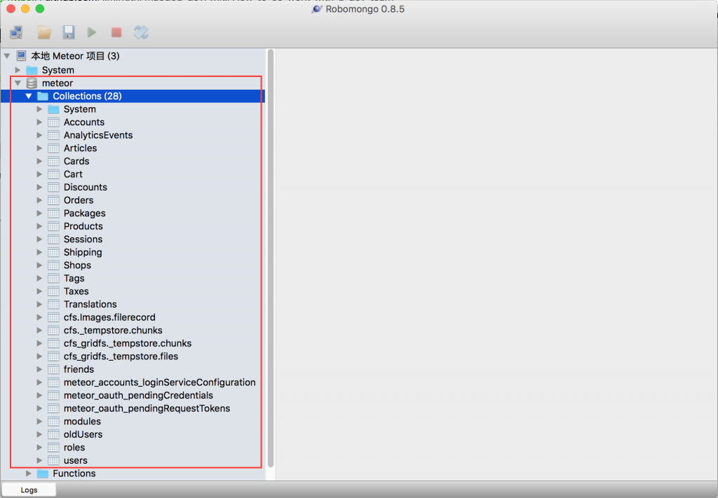
Task: Click the Orders collection table icon
Action: pyautogui.click(x=53, y=200)
